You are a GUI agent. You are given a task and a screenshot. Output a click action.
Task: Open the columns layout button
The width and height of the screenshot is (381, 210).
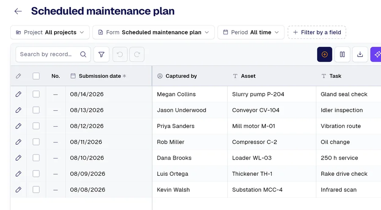[342, 55]
